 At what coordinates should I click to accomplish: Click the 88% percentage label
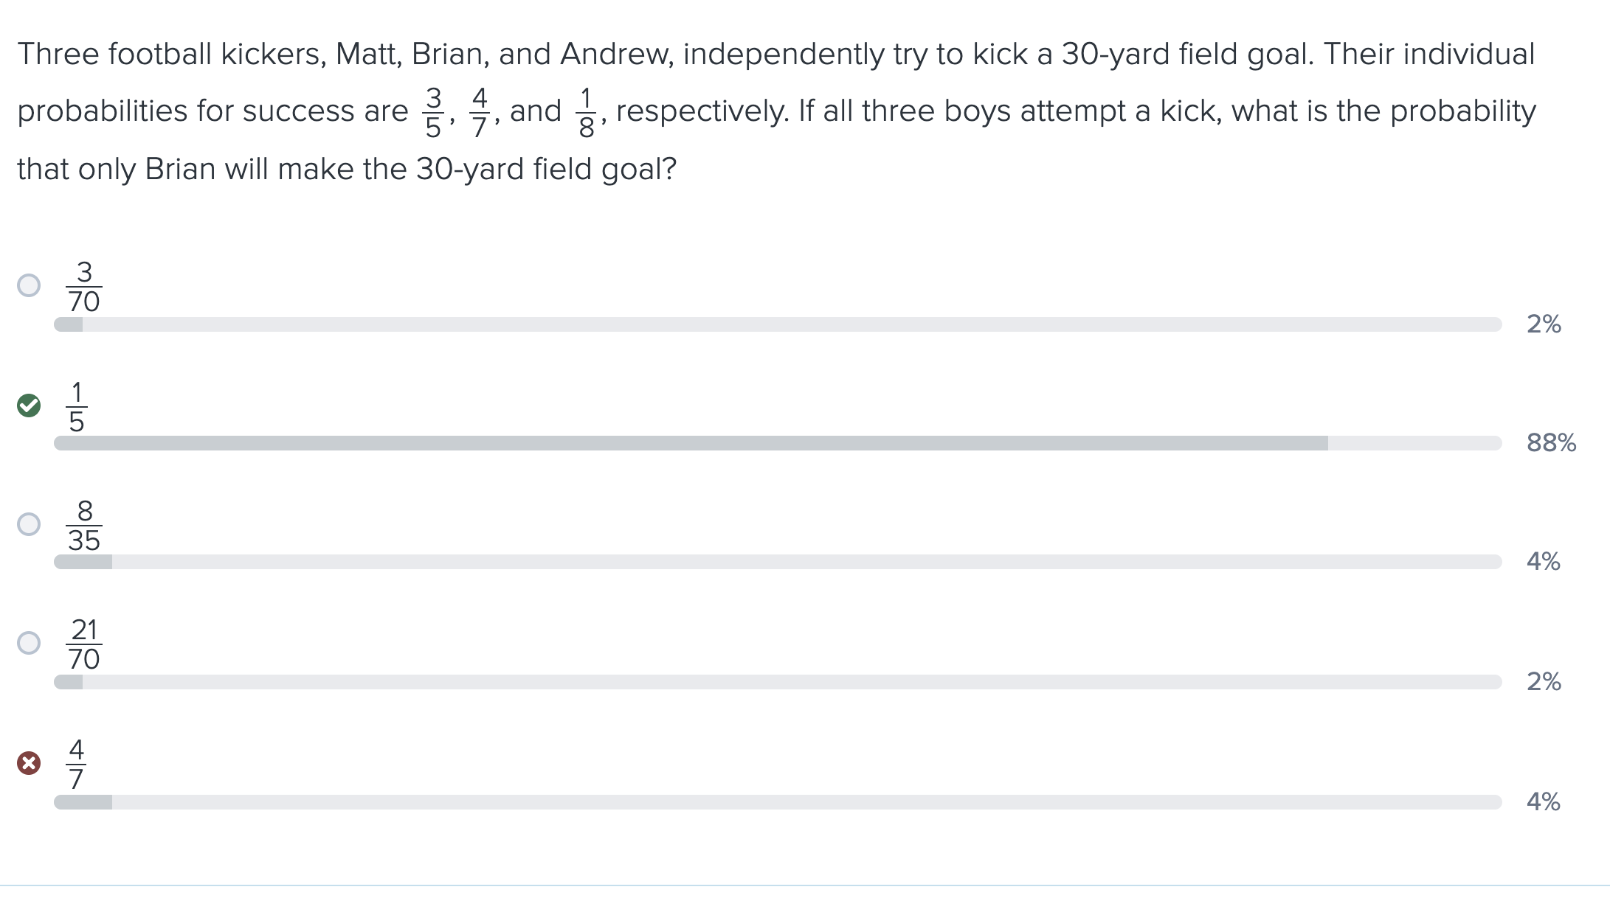[x=1551, y=442]
